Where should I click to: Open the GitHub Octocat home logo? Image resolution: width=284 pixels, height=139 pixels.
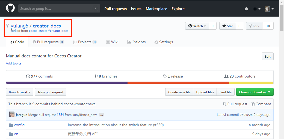pos(10,8)
